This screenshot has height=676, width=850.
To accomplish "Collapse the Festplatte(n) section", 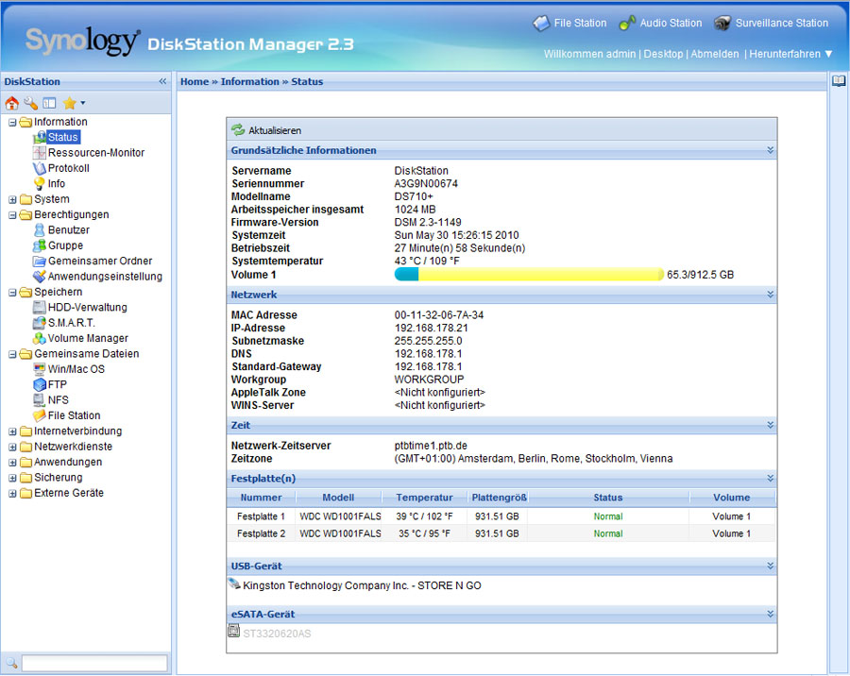I will coord(771,478).
